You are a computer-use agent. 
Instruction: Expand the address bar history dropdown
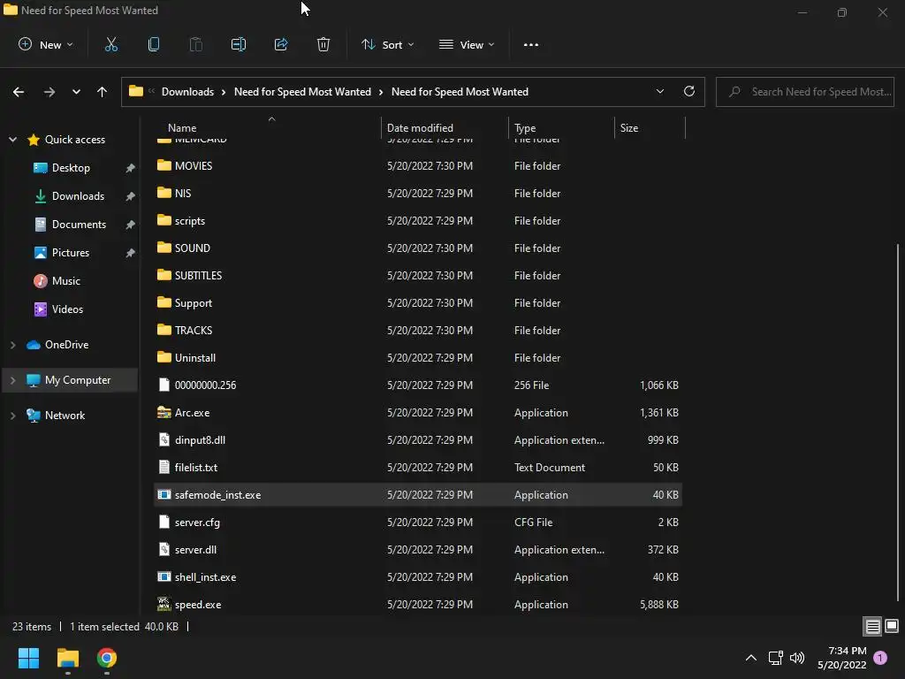tap(659, 91)
